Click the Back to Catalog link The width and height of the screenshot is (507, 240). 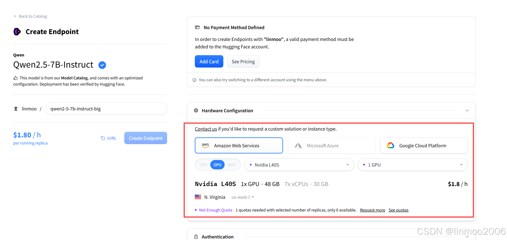click(x=30, y=16)
